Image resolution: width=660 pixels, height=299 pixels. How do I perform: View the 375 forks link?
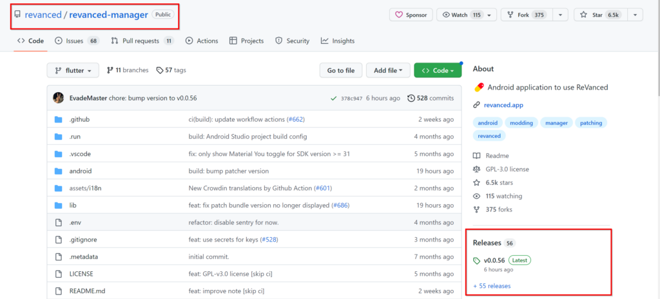(x=493, y=209)
